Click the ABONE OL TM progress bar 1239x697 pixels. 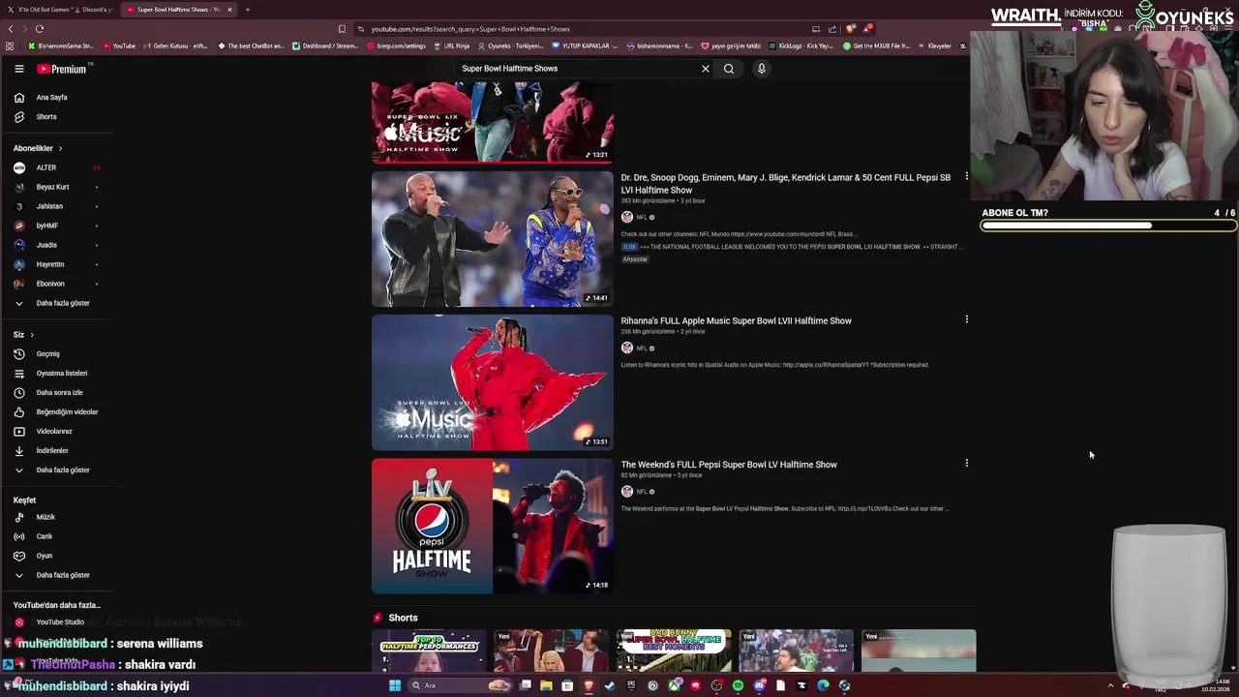[x=1108, y=226]
